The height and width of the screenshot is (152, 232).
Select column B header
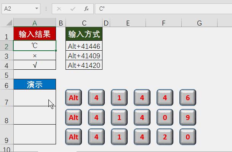point(61,23)
